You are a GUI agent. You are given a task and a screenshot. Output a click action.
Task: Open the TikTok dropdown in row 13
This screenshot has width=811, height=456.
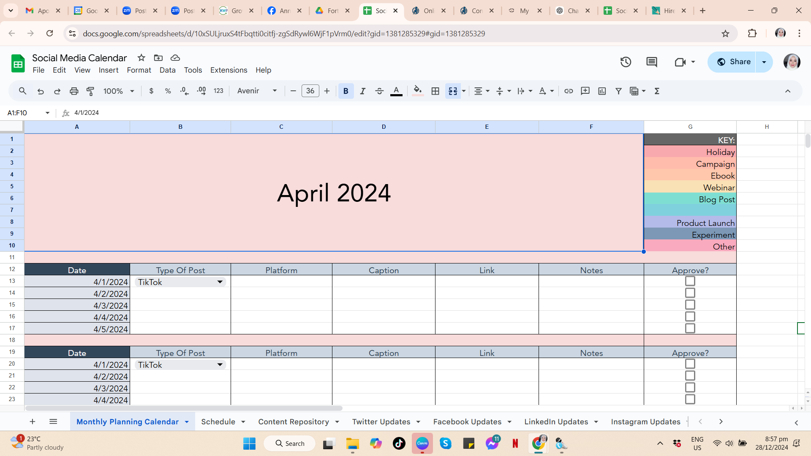(220, 282)
